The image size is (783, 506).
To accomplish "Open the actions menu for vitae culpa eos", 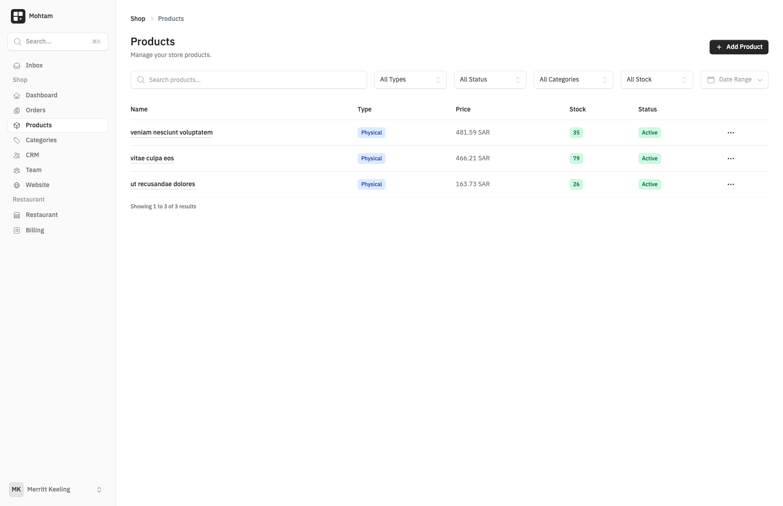I will point(730,159).
